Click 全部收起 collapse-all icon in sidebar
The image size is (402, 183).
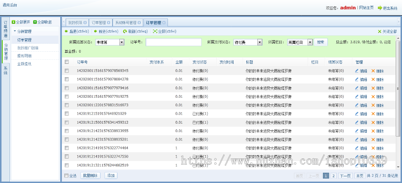(x=35, y=22)
